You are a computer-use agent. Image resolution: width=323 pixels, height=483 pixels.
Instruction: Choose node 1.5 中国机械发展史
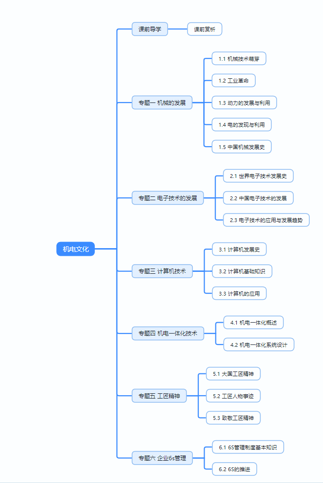point(242,147)
